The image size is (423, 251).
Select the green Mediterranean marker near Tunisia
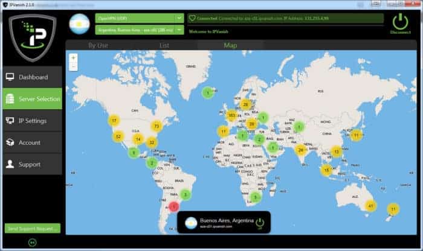[x=242, y=136]
